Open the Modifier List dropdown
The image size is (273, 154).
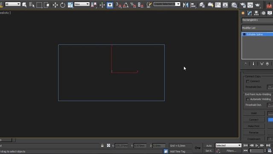pyautogui.click(x=257, y=28)
